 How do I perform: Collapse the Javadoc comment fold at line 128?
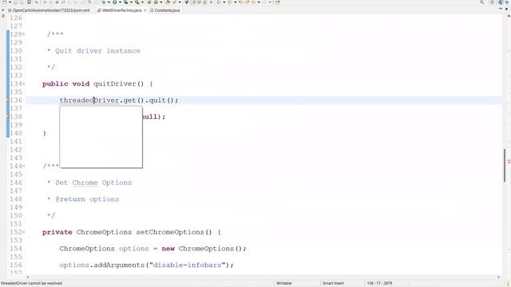click(24, 34)
